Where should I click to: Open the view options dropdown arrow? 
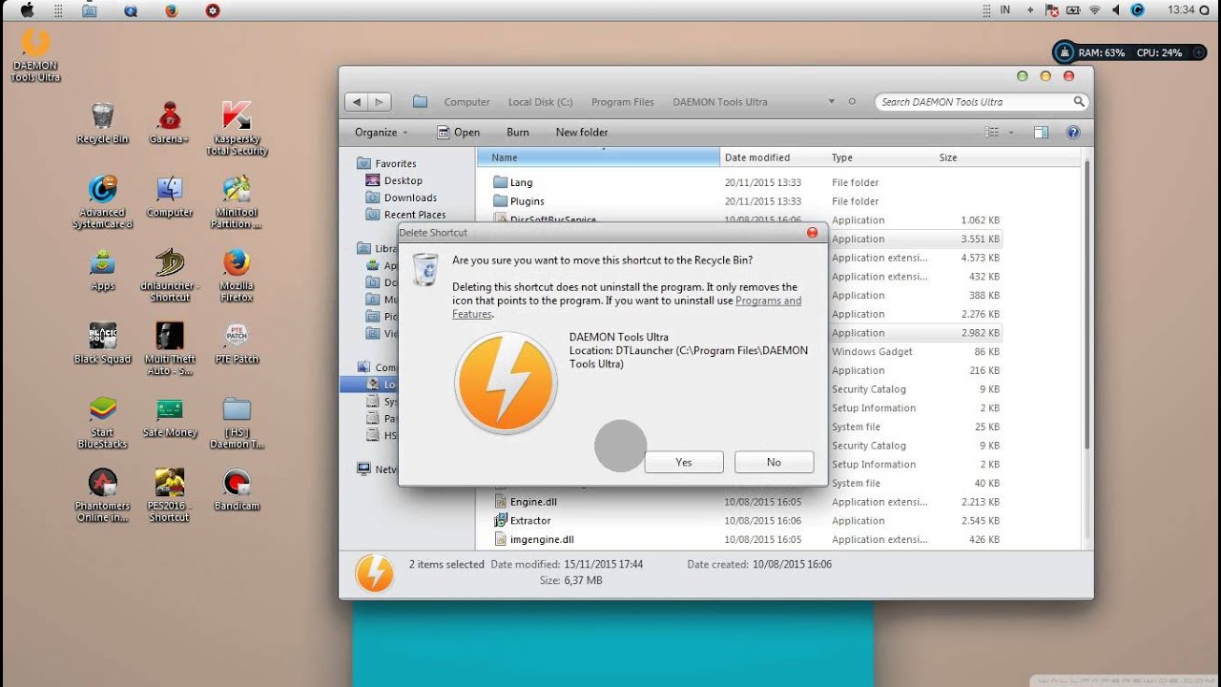pyautogui.click(x=1011, y=133)
